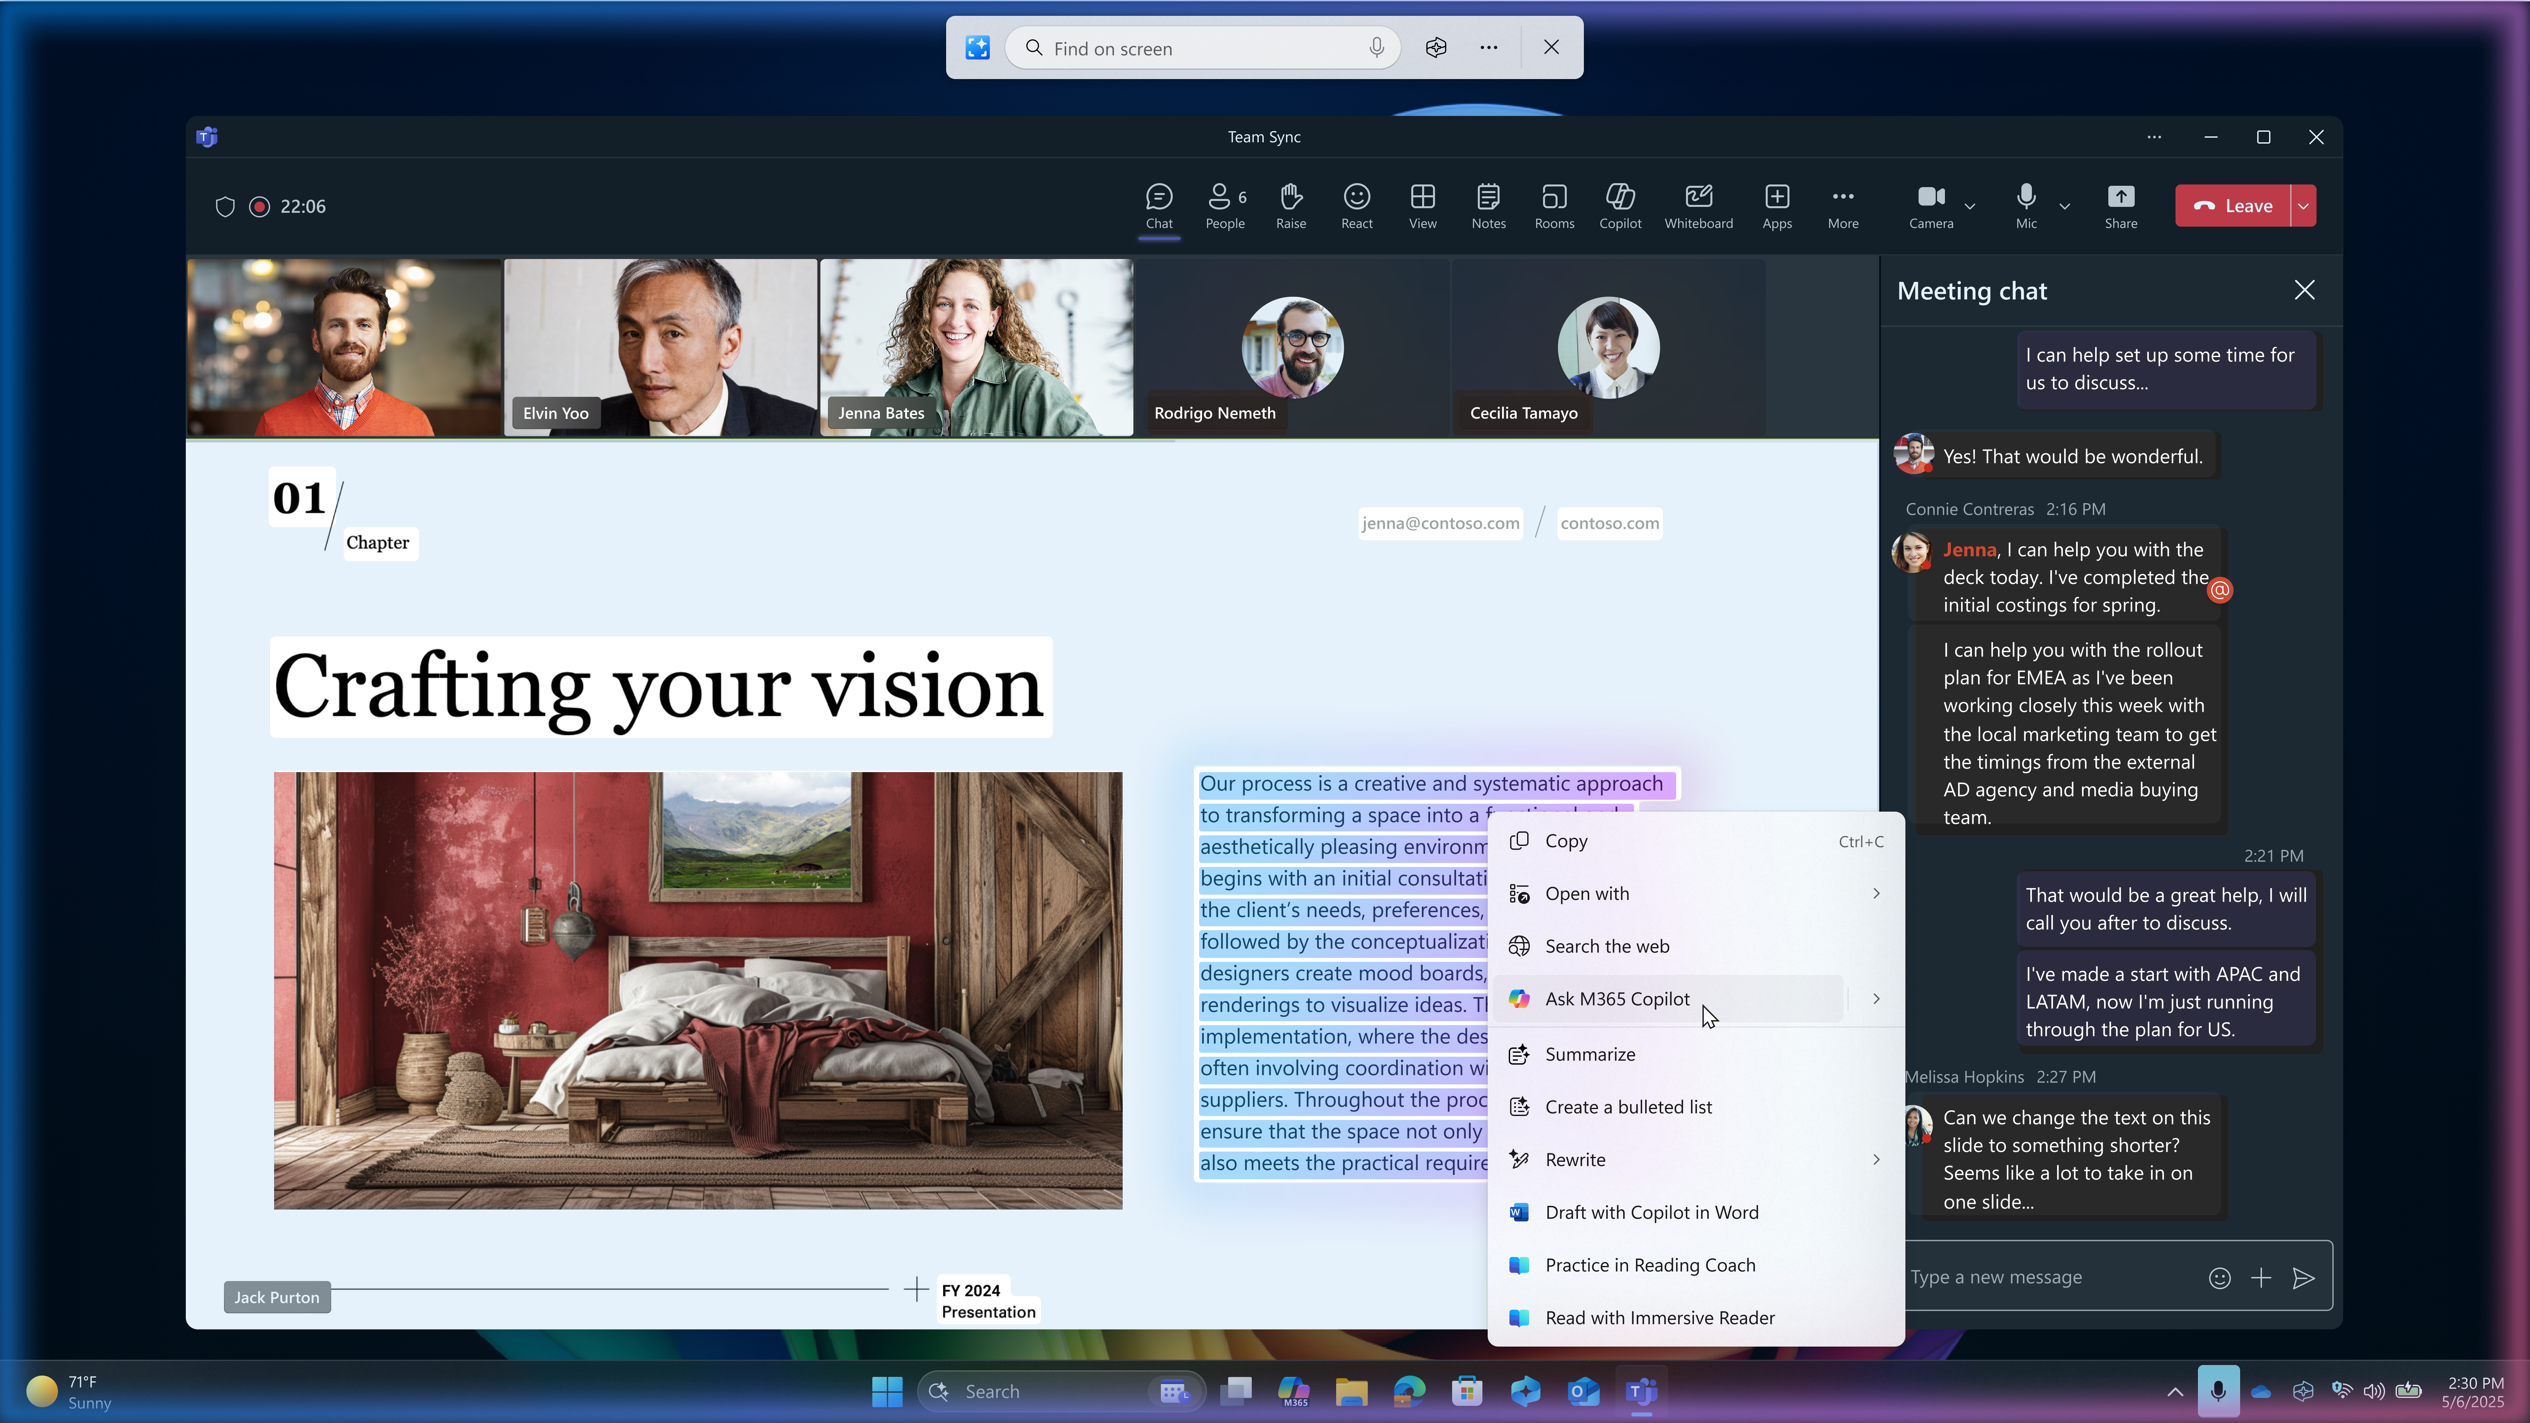Viewport: 2530px width, 1423px height.
Task: Select Summarize from the context menu
Action: click(x=1590, y=1054)
